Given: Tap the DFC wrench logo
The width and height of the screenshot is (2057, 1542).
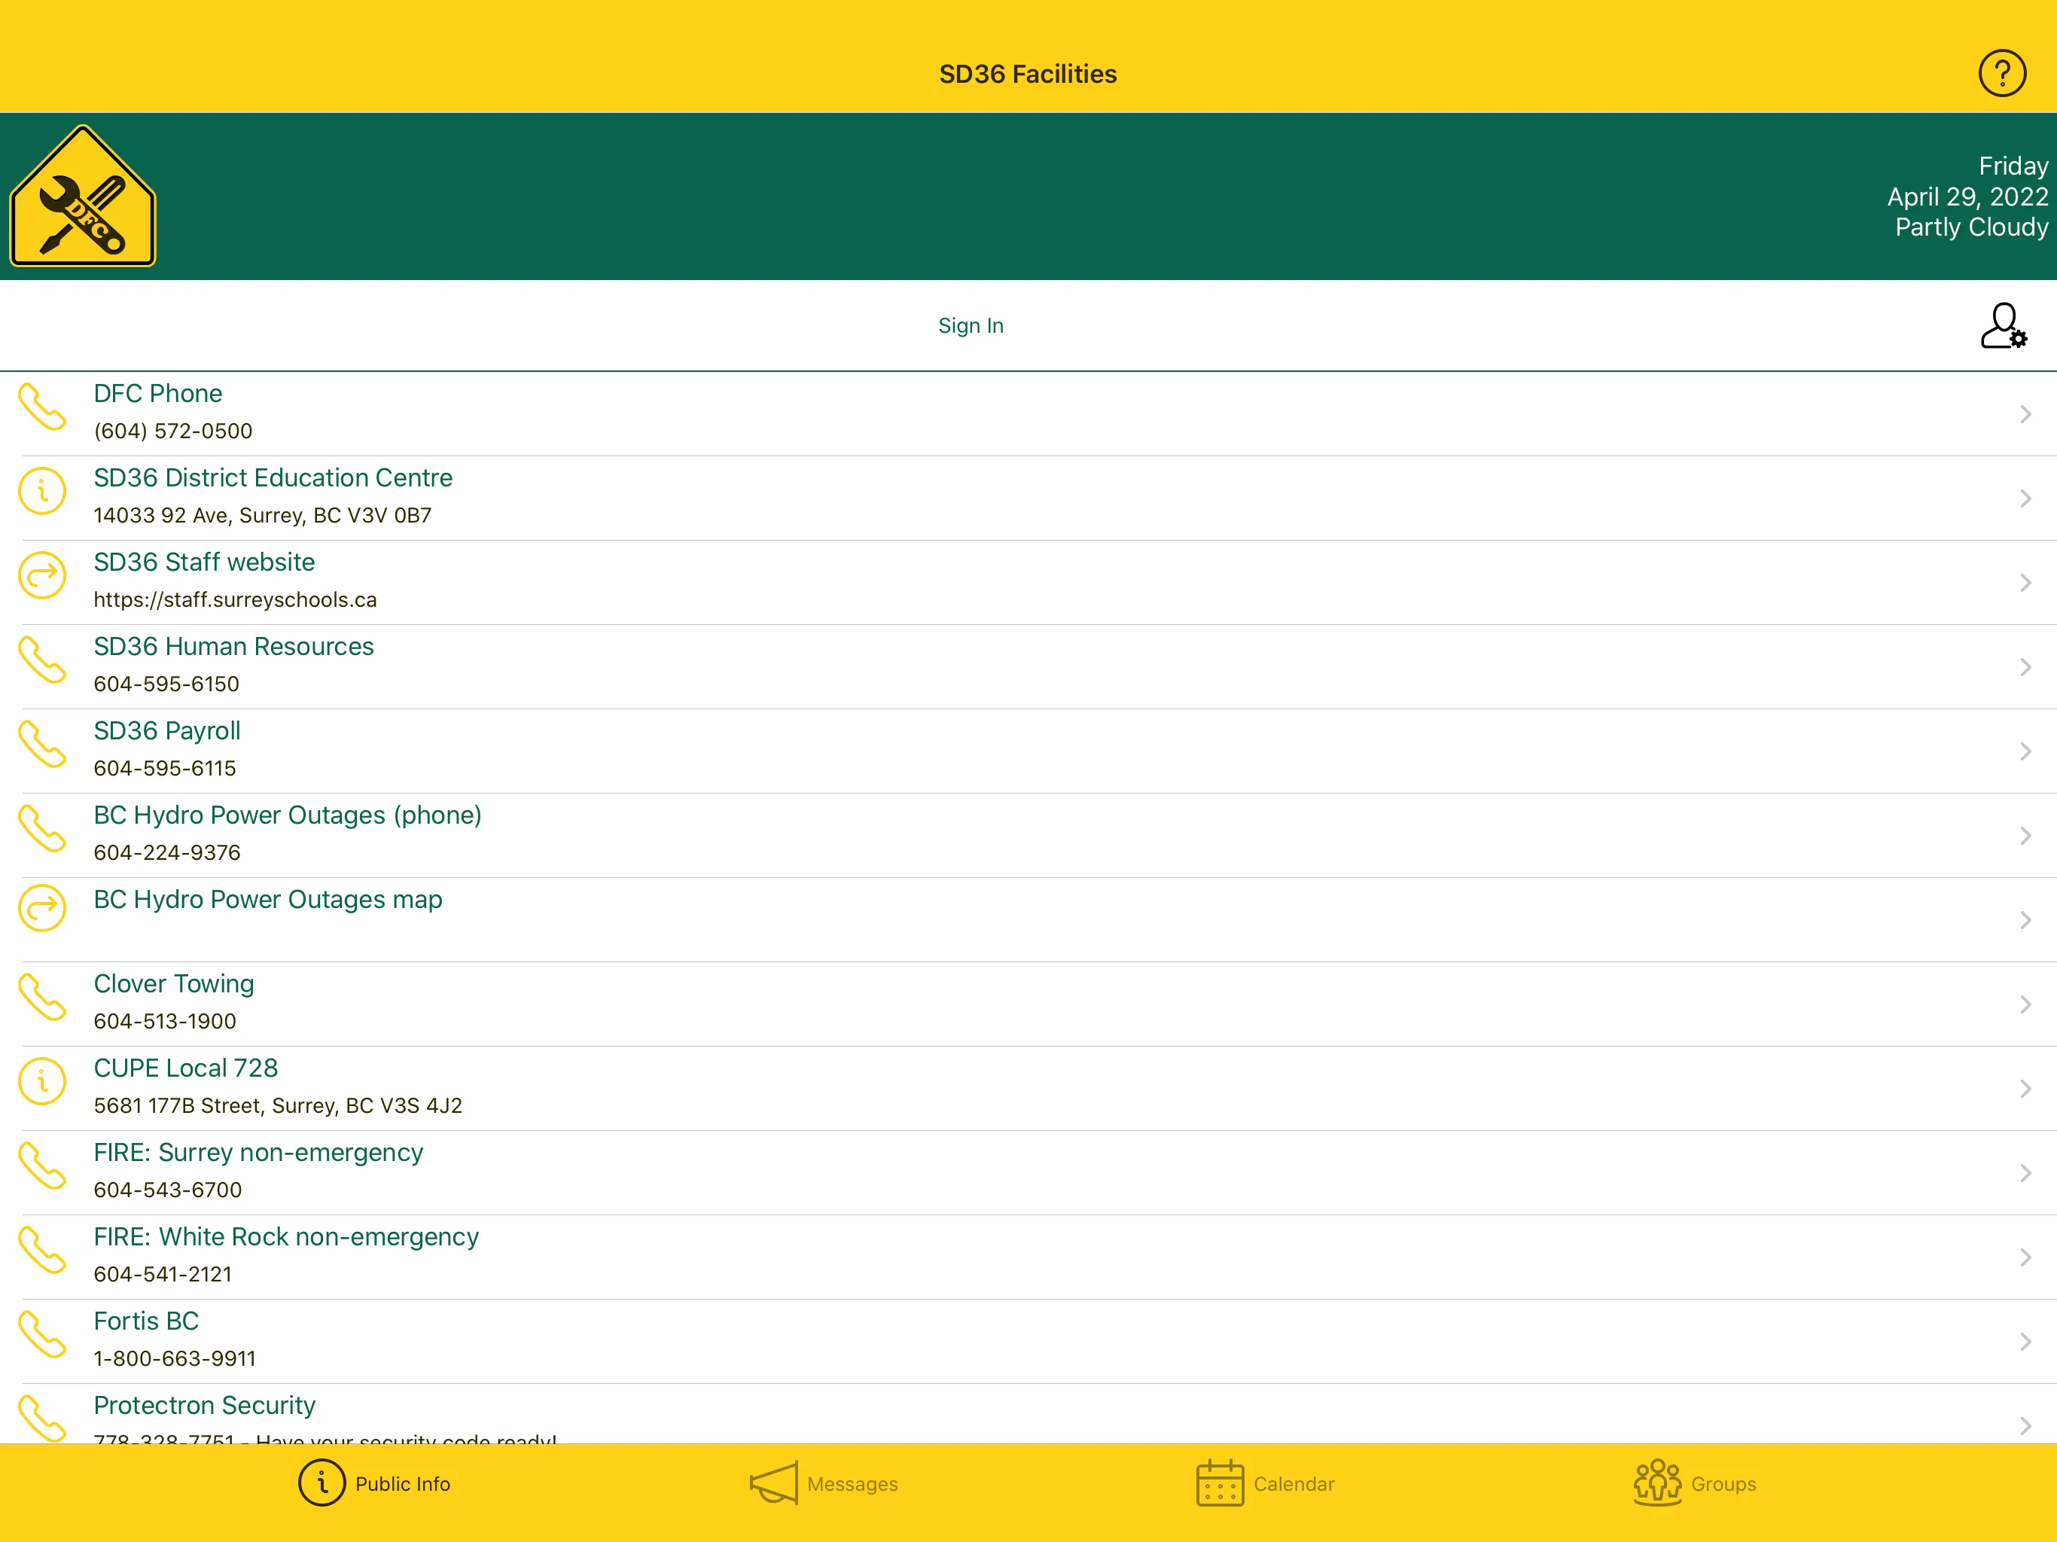Looking at the screenshot, I should [x=83, y=197].
